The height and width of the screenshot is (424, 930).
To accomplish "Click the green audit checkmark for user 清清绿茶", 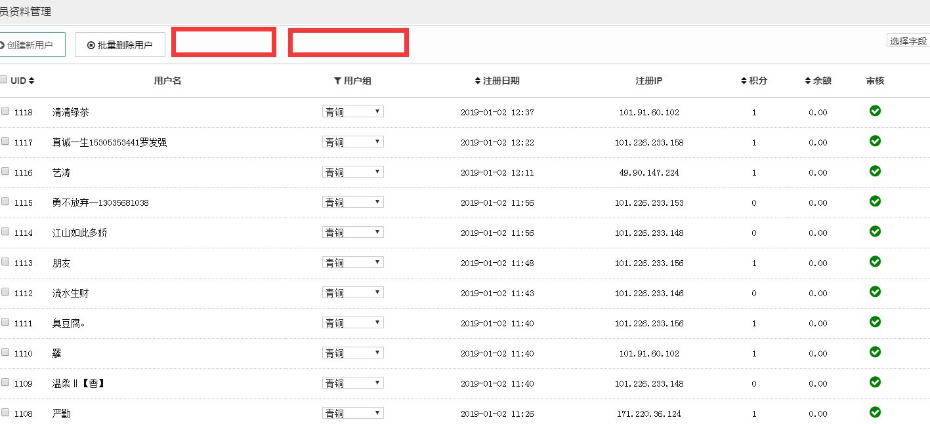I will pyautogui.click(x=875, y=111).
